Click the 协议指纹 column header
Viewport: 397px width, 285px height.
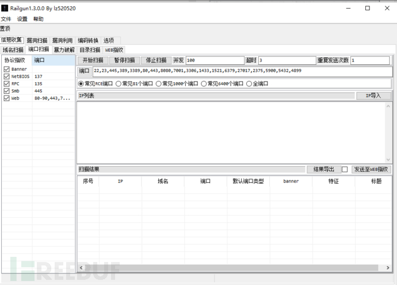click(17, 60)
